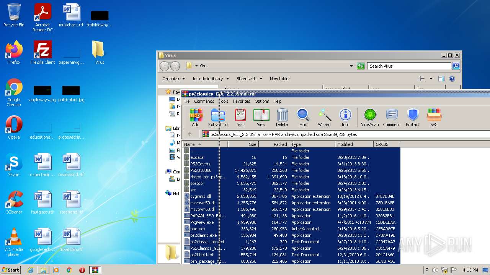Screen dimensions: 490x275
Task: Open the change view options dropdown arrow
Action: 431,79
